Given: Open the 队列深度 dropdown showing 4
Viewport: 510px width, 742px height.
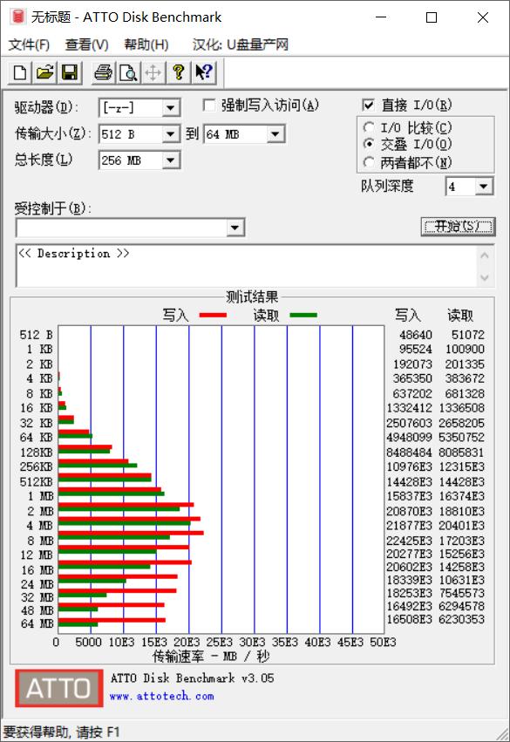Looking at the screenshot, I should (x=483, y=187).
